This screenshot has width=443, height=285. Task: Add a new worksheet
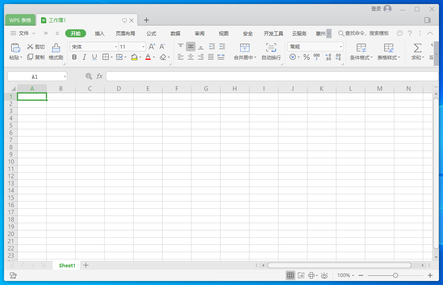click(86, 265)
